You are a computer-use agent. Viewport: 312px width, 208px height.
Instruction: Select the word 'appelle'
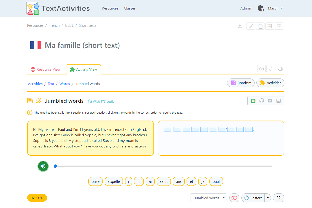click(x=114, y=181)
